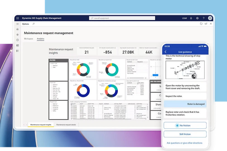
Task: Open the settings gear icon
Action: pyautogui.click(x=197, y=18)
